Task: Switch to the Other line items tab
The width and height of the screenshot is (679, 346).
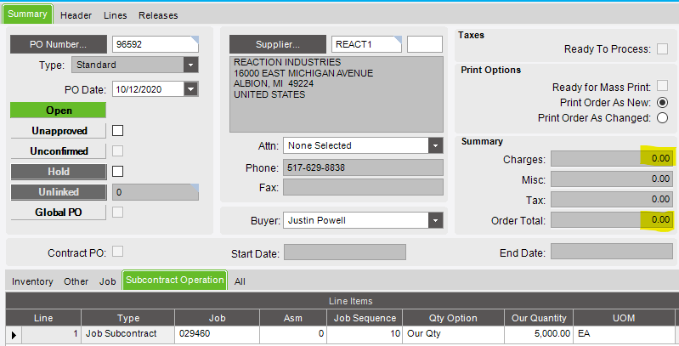Action: 76,281
